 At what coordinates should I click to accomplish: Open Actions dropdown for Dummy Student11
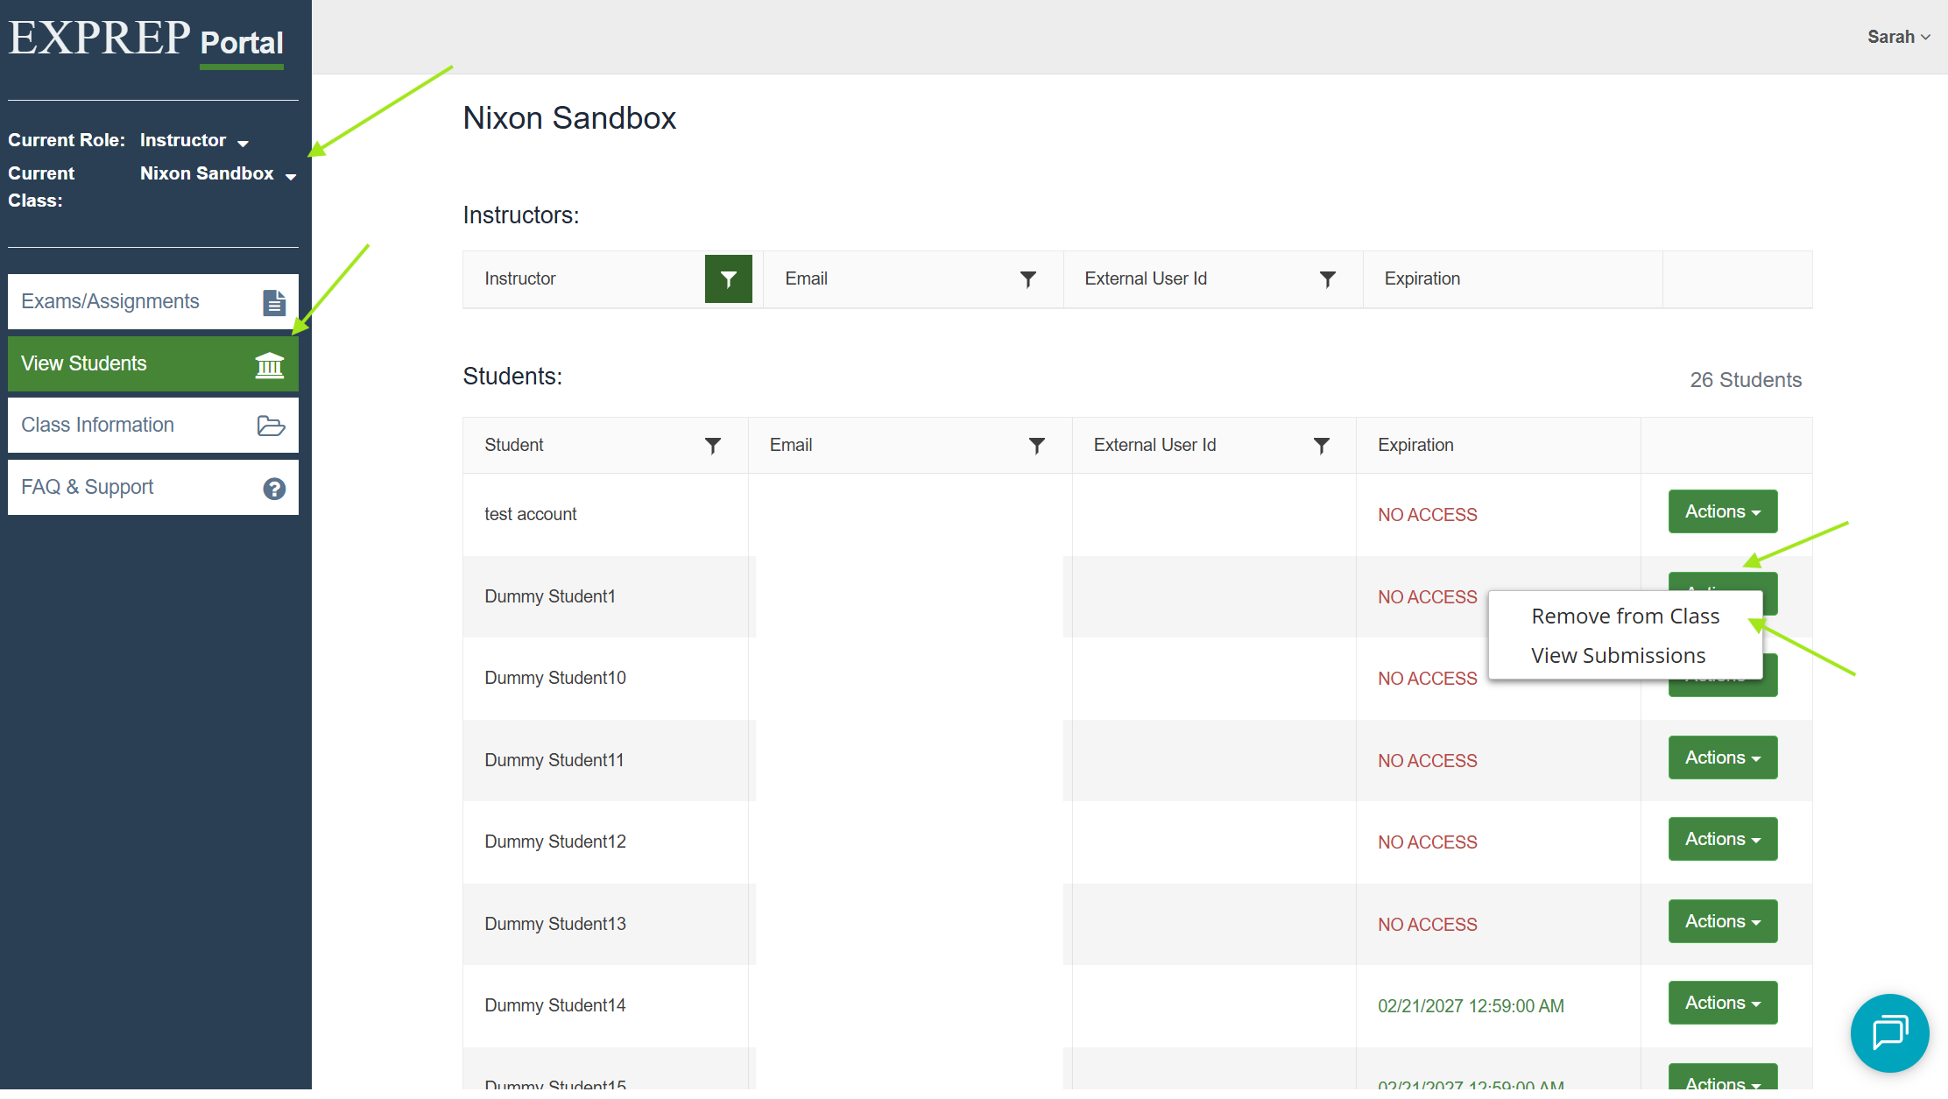click(1722, 757)
